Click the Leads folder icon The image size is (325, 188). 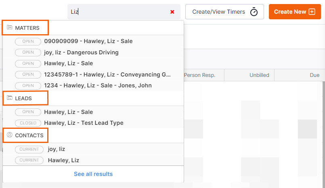(x=10, y=98)
